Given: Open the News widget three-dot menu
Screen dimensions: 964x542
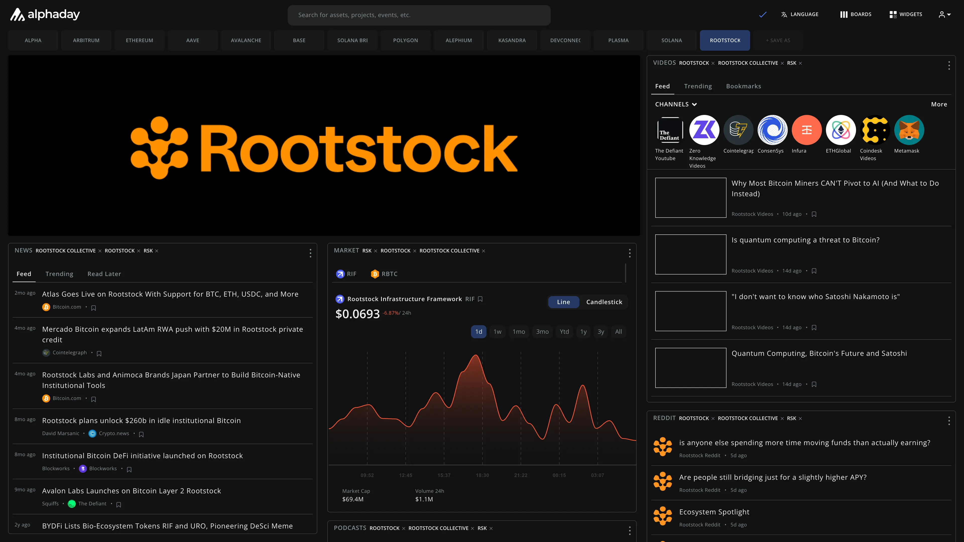Looking at the screenshot, I should point(310,253).
